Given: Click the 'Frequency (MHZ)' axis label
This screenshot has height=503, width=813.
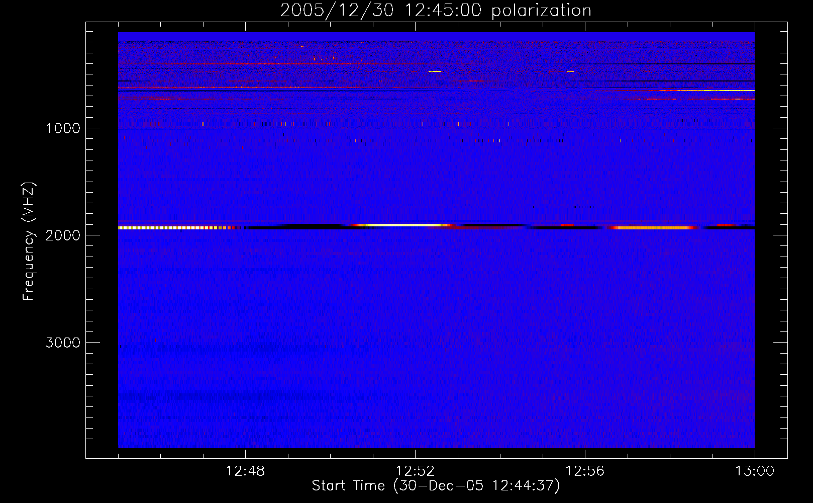Looking at the screenshot, I should [x=29, y=241].
